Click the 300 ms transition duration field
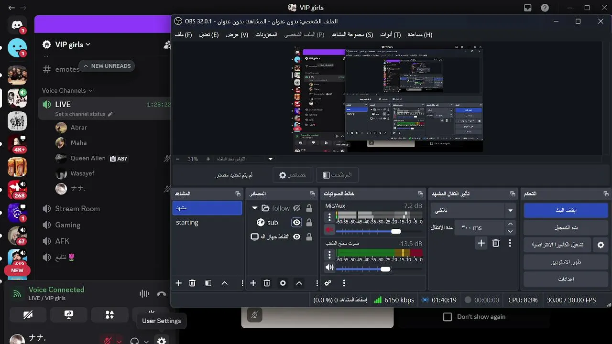Viewport: 612px width, 344px height. [480, 228]
